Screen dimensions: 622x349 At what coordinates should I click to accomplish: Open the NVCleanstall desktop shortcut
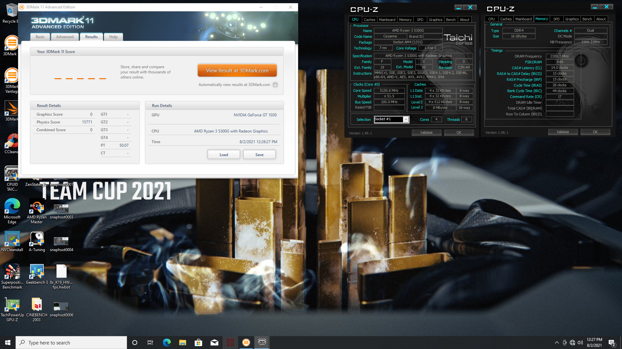point(12,242)
